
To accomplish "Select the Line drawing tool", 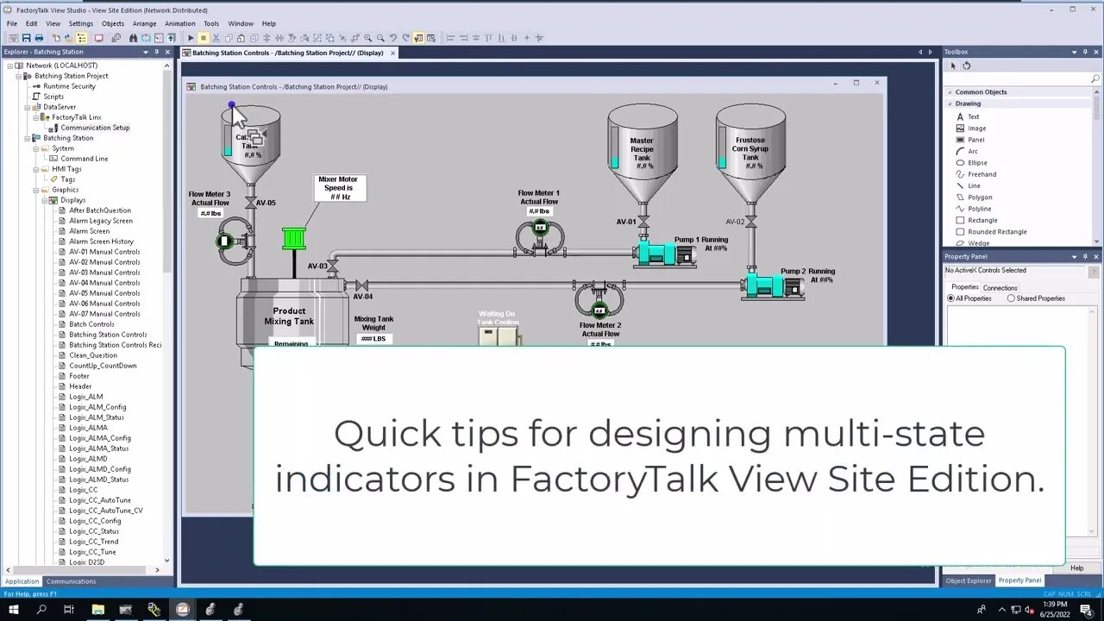I will pos(969,185).
